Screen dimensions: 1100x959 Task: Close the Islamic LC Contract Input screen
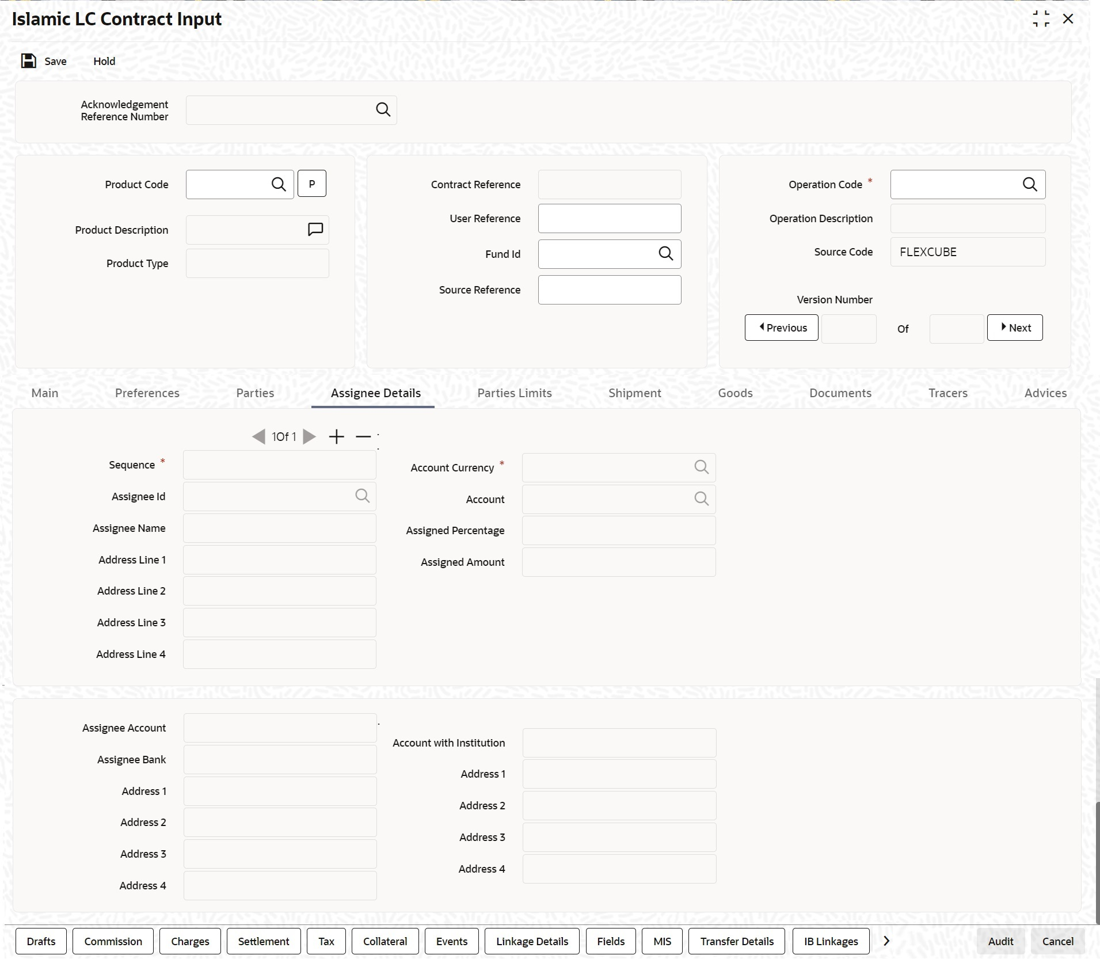[x=1068, y=19]
